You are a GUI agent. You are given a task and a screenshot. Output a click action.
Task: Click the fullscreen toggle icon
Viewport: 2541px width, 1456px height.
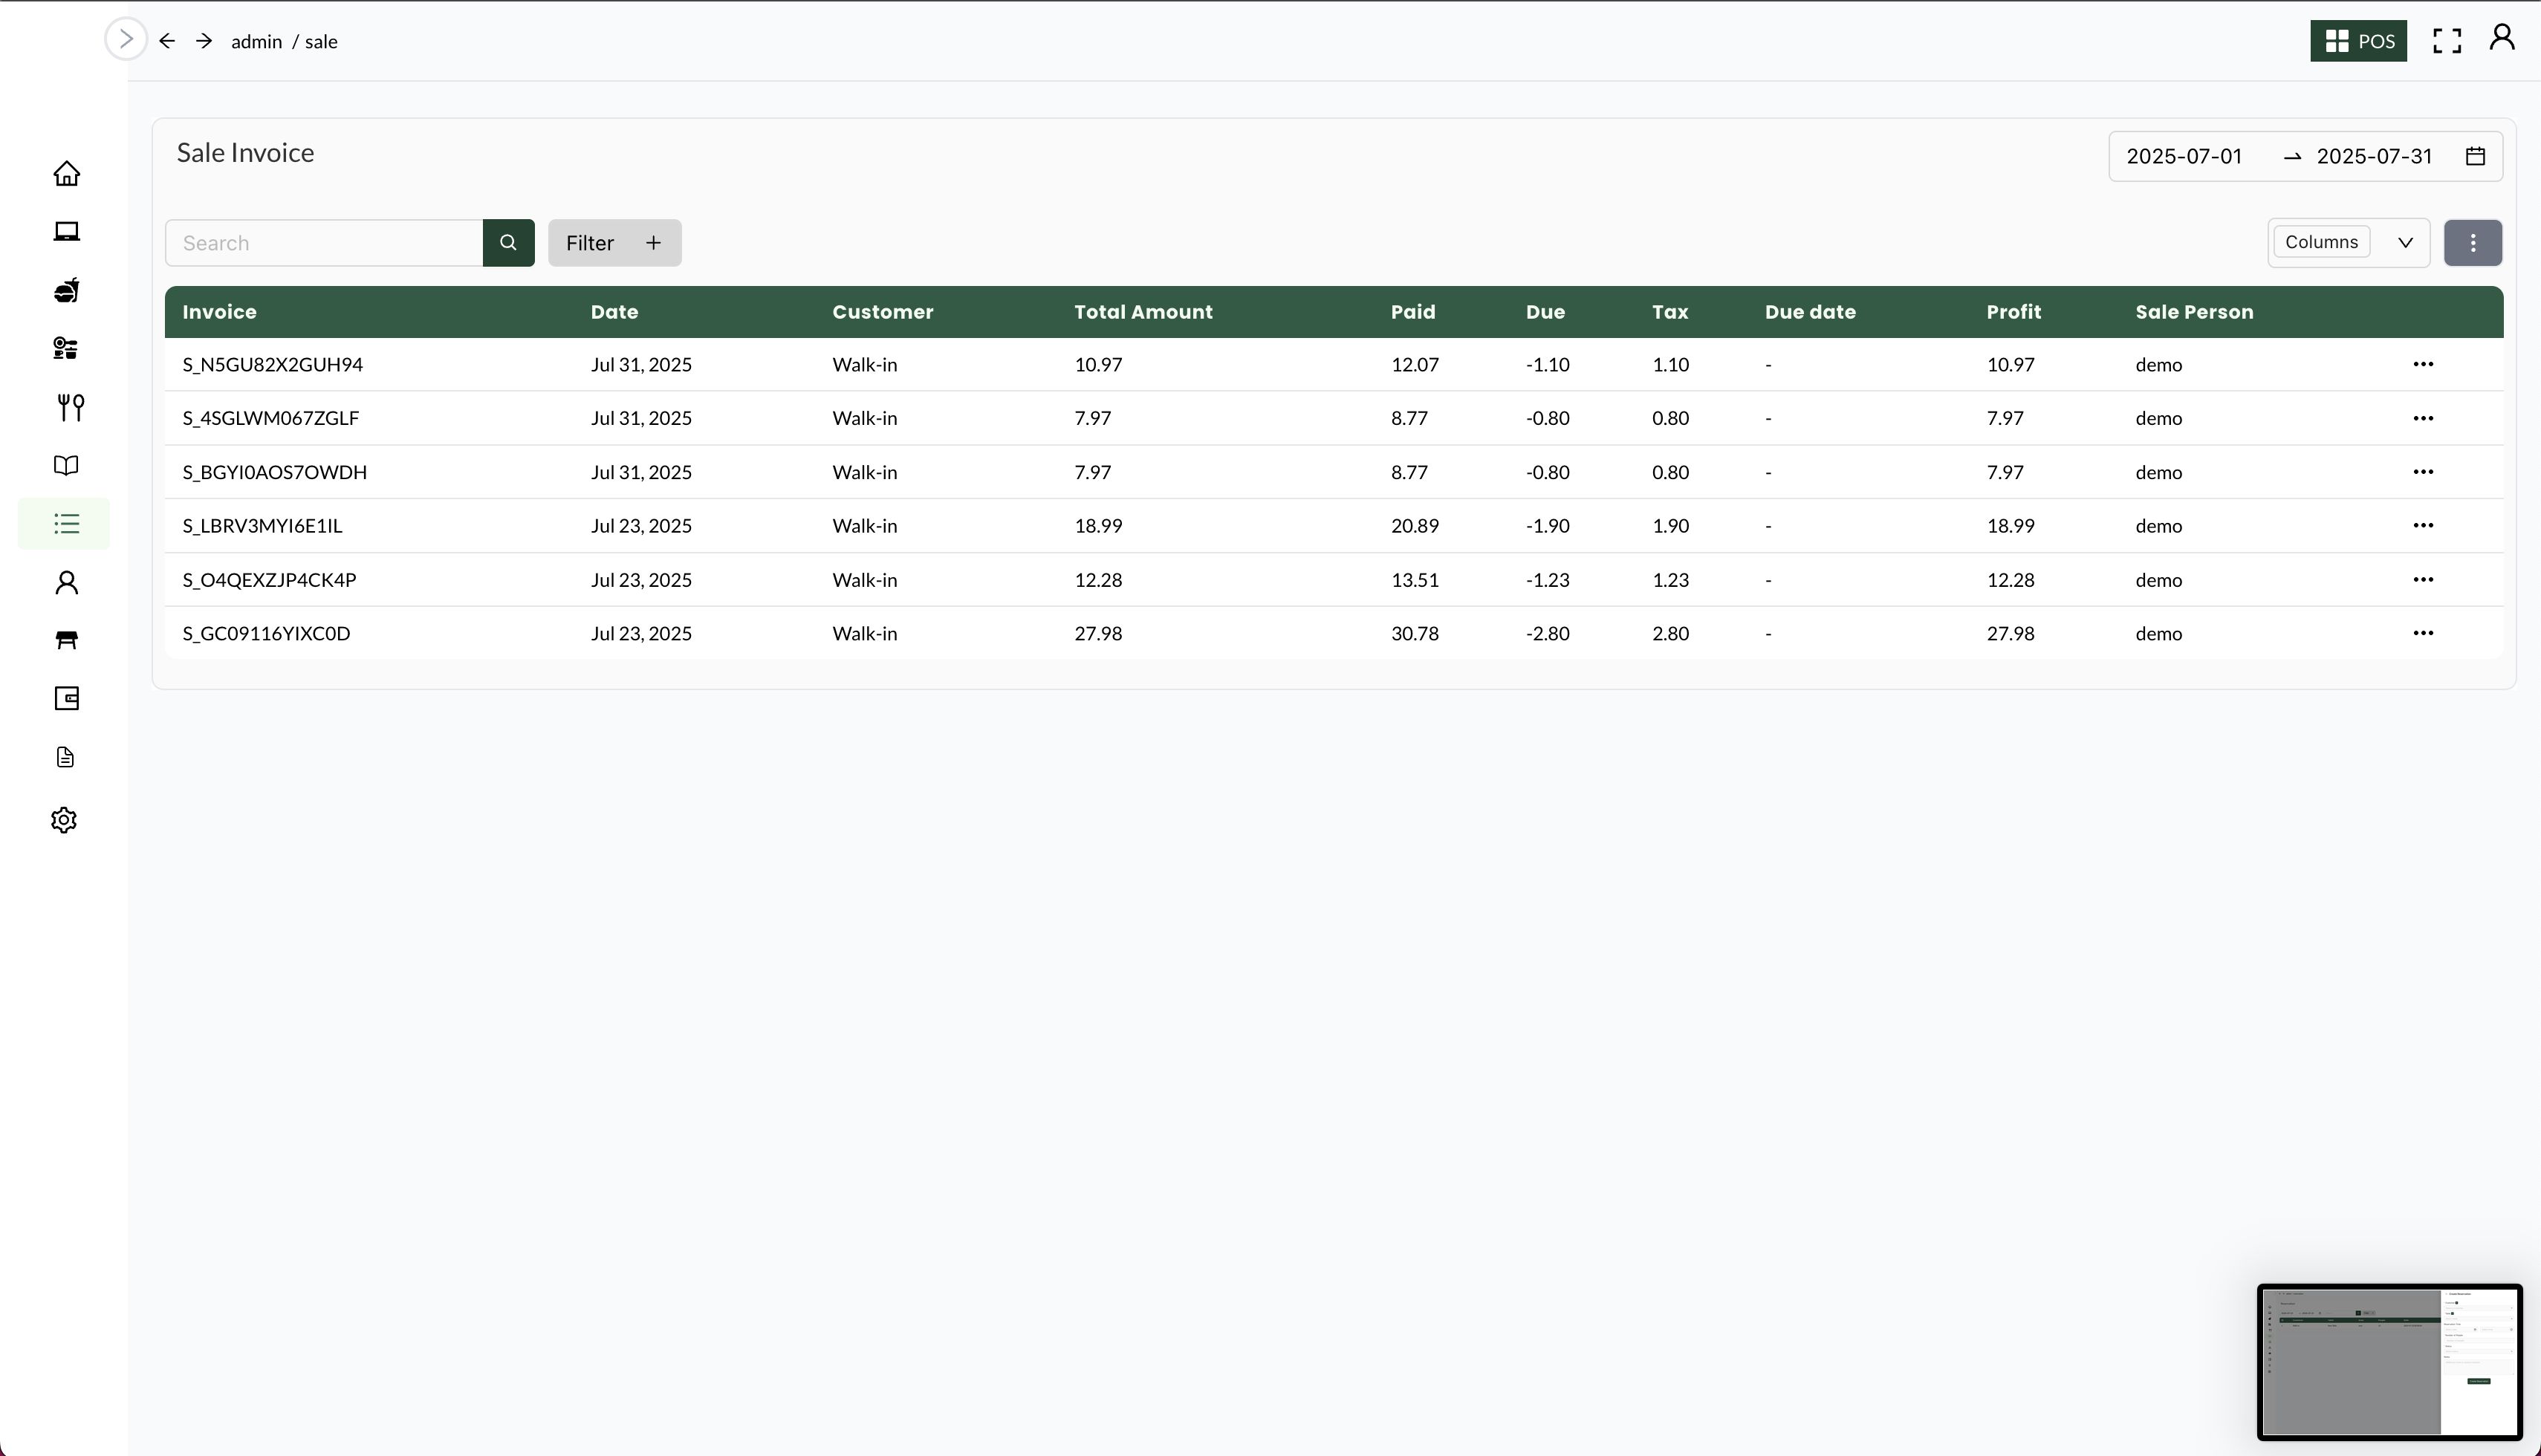click(x=2446, y=41)
